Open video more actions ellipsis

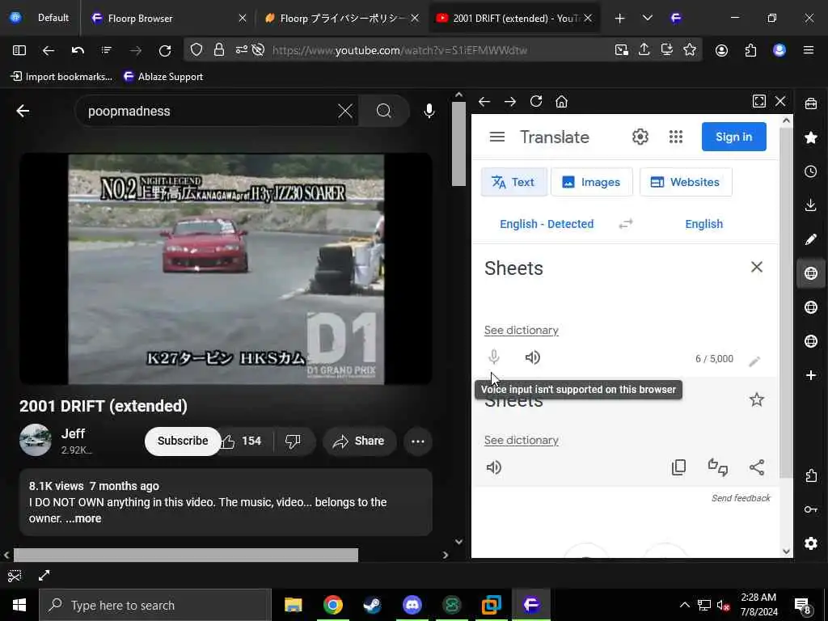(x=418, y=441)
